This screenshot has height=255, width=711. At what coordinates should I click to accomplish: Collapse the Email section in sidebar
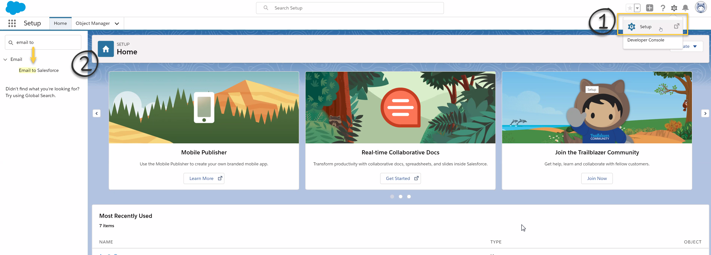click(5, 59)
